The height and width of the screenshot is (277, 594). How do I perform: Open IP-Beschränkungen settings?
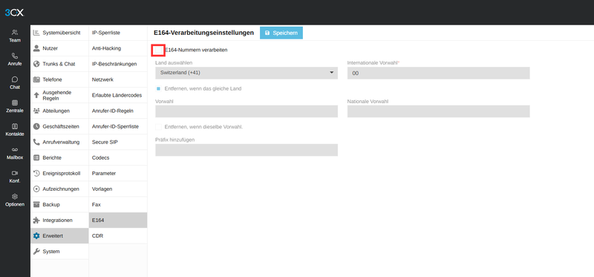click(x=118, y=64)
